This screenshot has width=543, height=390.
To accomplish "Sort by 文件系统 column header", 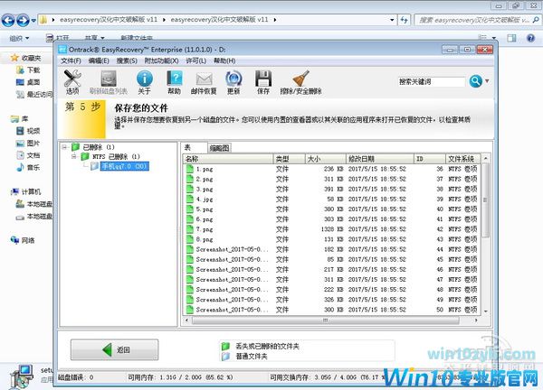I will (462, 159).
